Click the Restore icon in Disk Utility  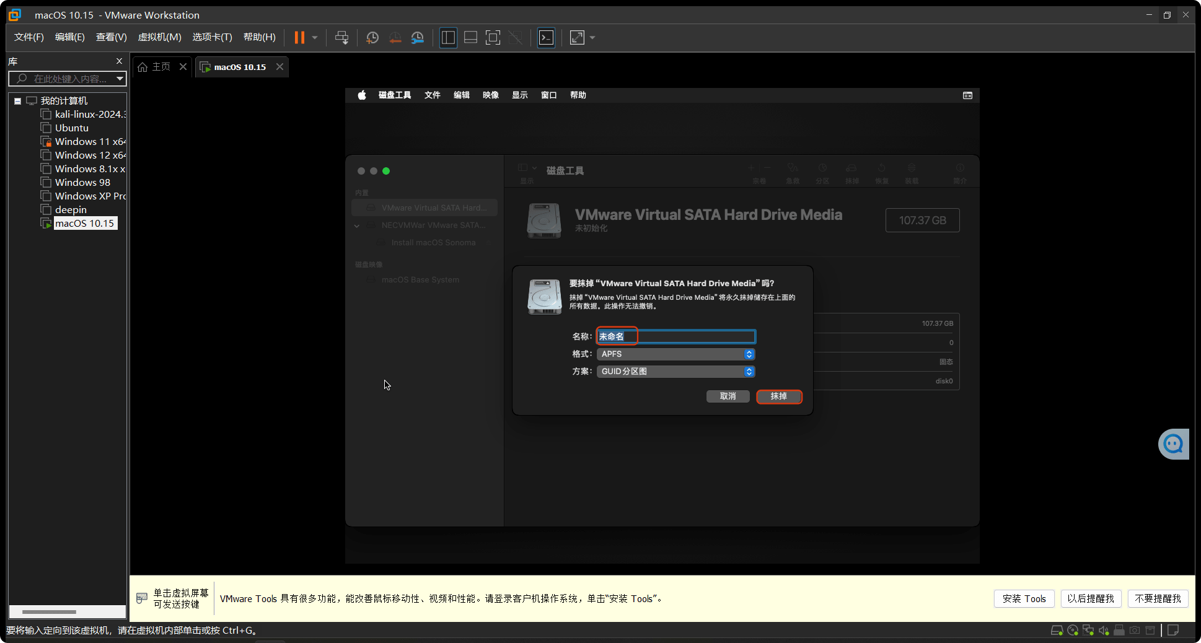(x=882, y=172)
